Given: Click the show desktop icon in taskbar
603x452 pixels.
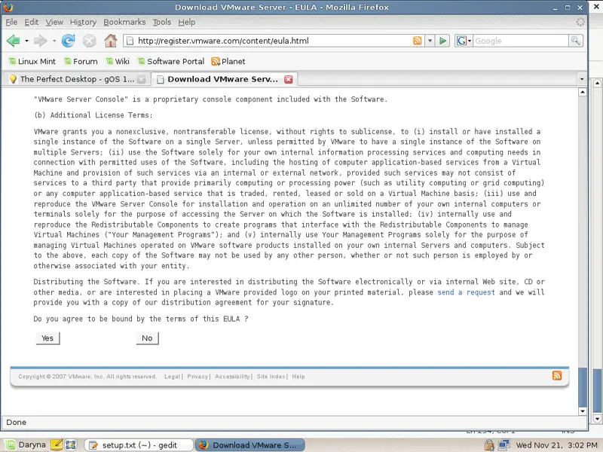Looking at the screenshot, I should point(71,445).
